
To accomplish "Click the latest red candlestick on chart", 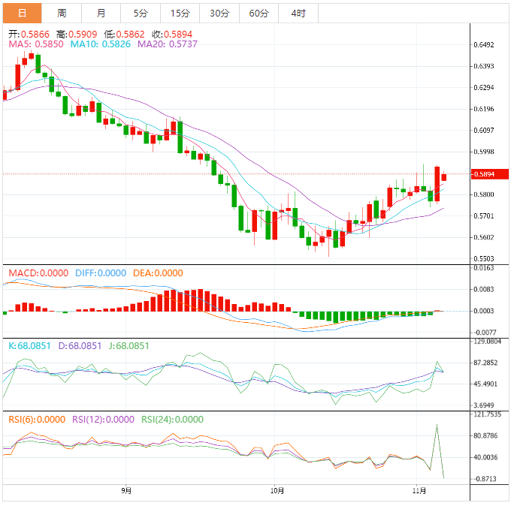I will [444, 177].
